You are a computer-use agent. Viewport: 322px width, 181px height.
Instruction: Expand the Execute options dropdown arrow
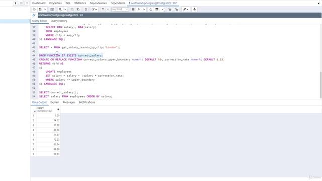144,9
